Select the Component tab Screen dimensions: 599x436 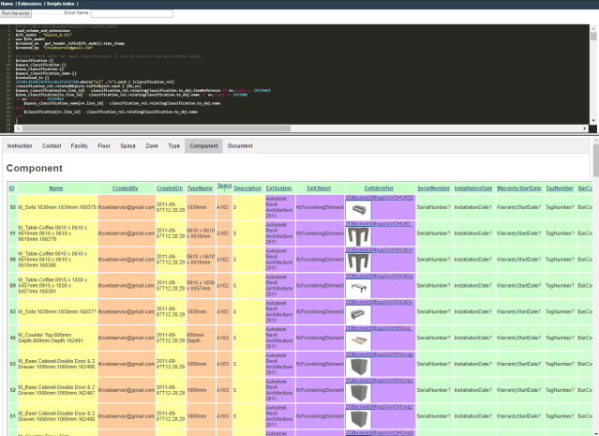(x=203, y=146)
